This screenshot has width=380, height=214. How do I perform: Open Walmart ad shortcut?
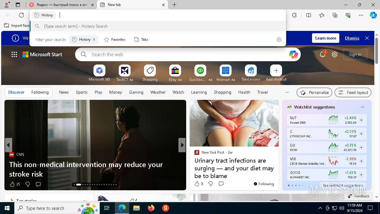(x=226, y=73)
